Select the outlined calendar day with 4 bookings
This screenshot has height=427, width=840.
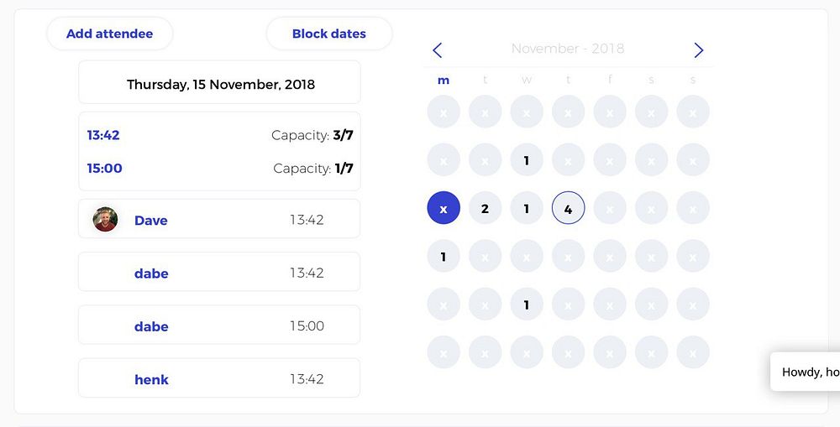click(x=568, y=208)
